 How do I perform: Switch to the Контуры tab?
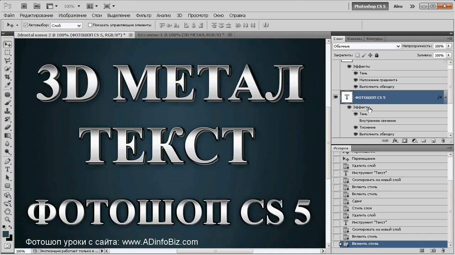tap(374, 39)
